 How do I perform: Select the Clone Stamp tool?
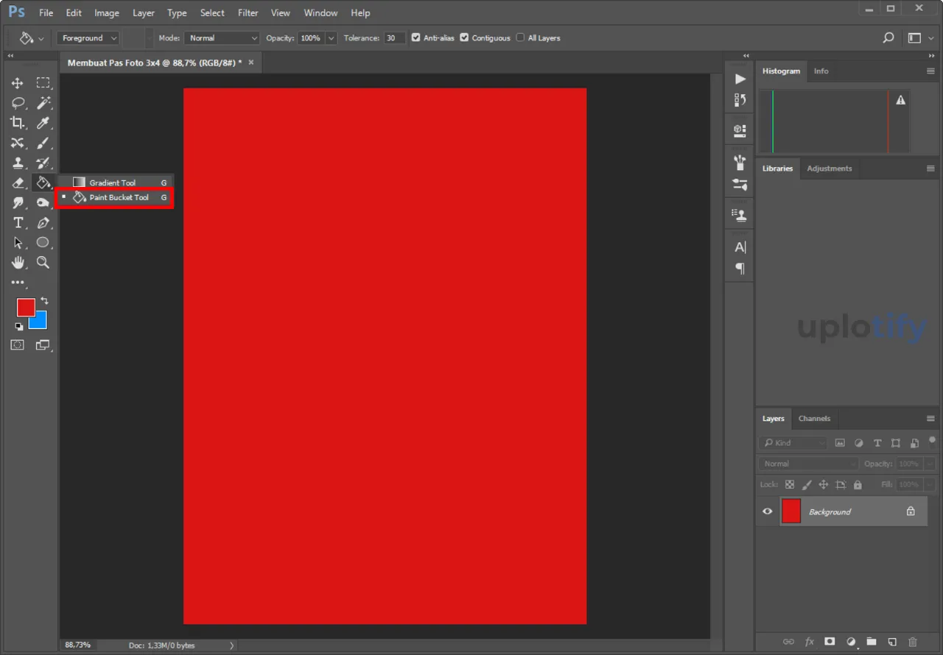(x=18, y=163)
